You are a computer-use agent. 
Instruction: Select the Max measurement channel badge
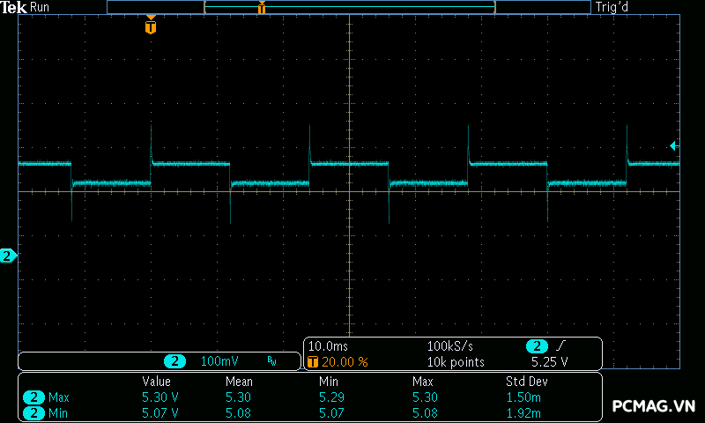[34, 397]
